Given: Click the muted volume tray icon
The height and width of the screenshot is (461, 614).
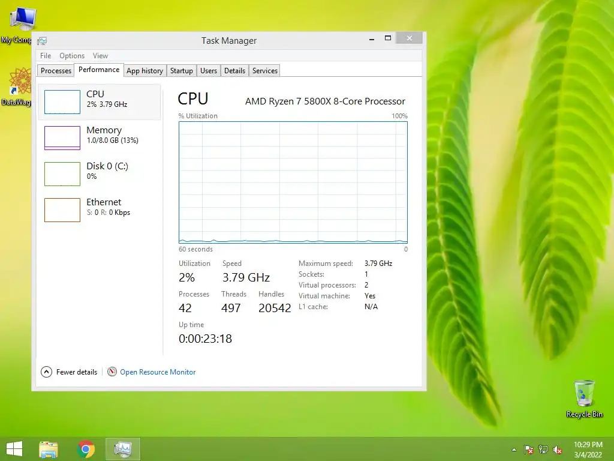Looking at the screenshot, I should 558,450.
